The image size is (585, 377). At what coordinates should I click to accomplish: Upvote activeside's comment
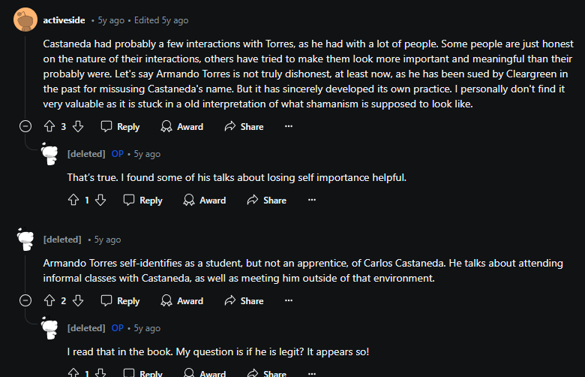click(50, 127)
